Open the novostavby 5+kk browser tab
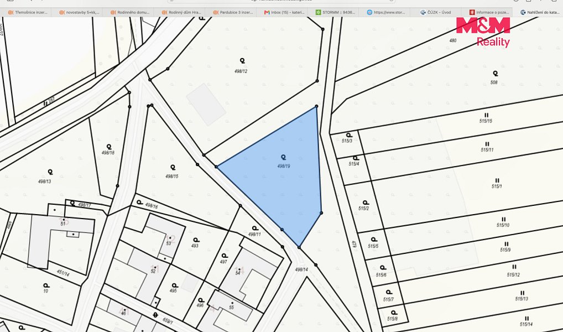Viewport: 563px width, 332px height. pos(79,12)
